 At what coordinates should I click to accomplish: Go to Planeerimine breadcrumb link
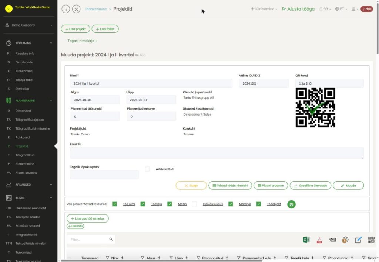(96, 9)
